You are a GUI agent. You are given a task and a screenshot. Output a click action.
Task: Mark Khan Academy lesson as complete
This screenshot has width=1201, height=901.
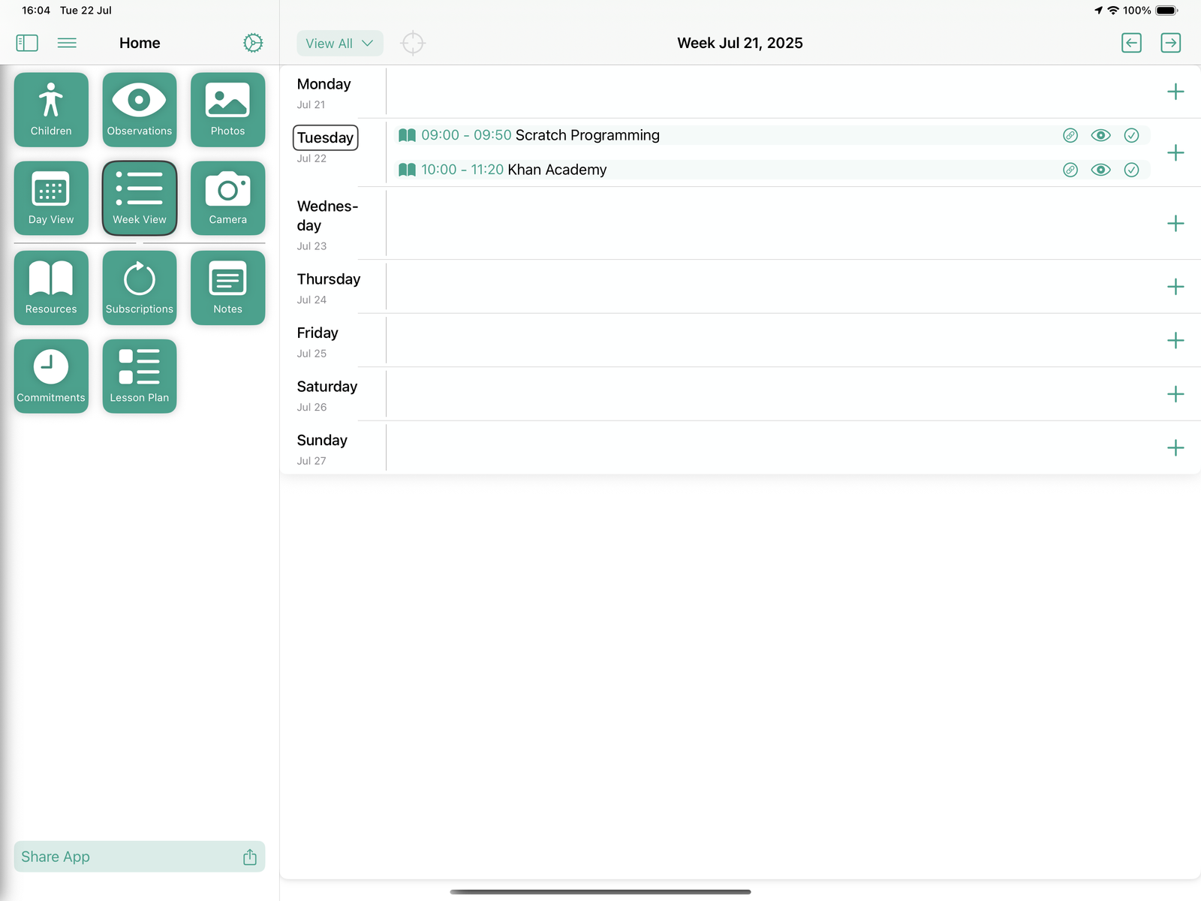(x=1131, y=170)
